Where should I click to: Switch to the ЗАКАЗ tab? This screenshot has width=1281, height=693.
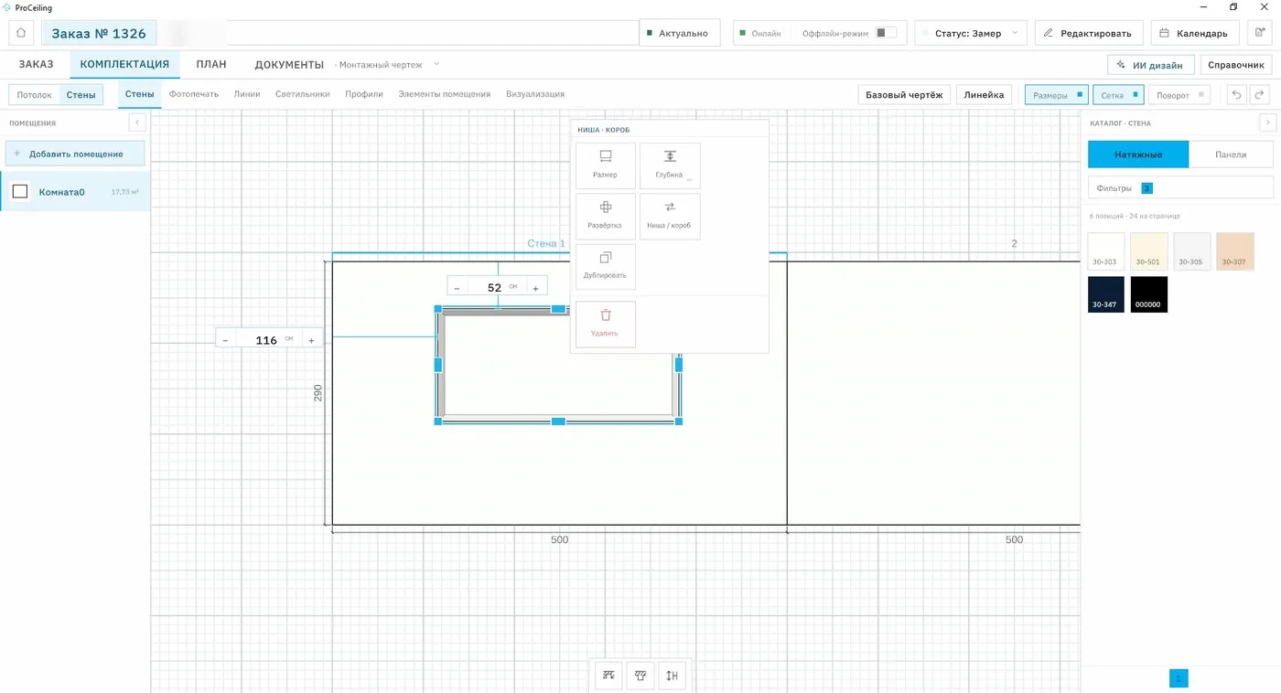(x=36, y=64)
